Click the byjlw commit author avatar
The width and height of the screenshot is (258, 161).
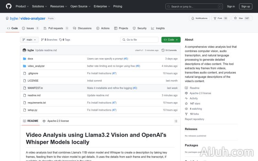click(24, 50)
